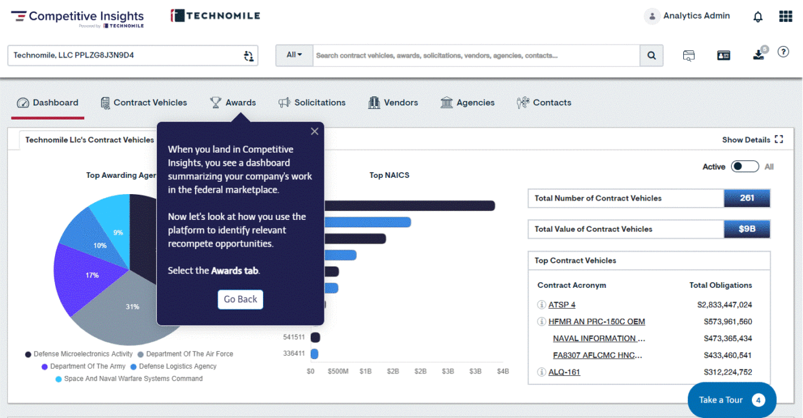Click the longest dark bar in Top NAICS
This screenshot has width=803, height=418.
click(x=409, y=206)
